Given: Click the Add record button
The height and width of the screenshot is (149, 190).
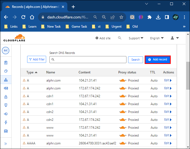Looking at the screenshot, I should [158, 60].
